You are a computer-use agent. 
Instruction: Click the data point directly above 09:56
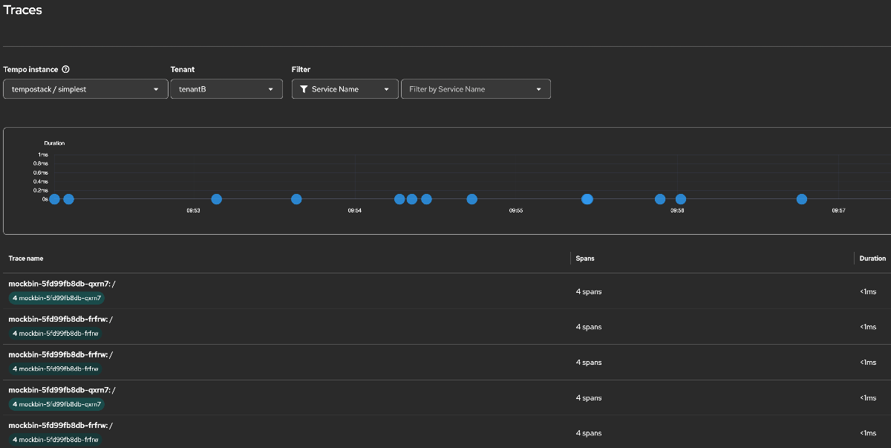pyautogui.click(x=680, y=199)
